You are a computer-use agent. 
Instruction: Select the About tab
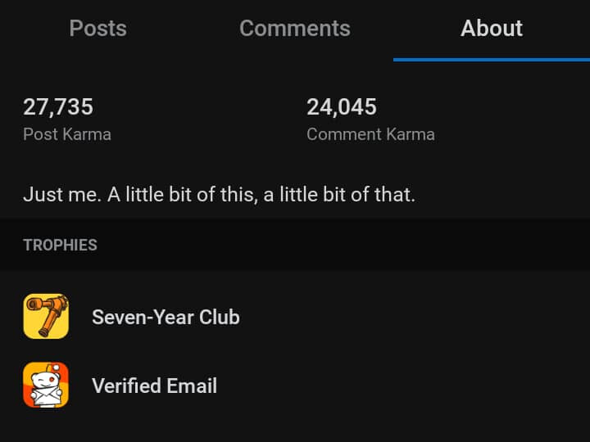coord(492,29)
